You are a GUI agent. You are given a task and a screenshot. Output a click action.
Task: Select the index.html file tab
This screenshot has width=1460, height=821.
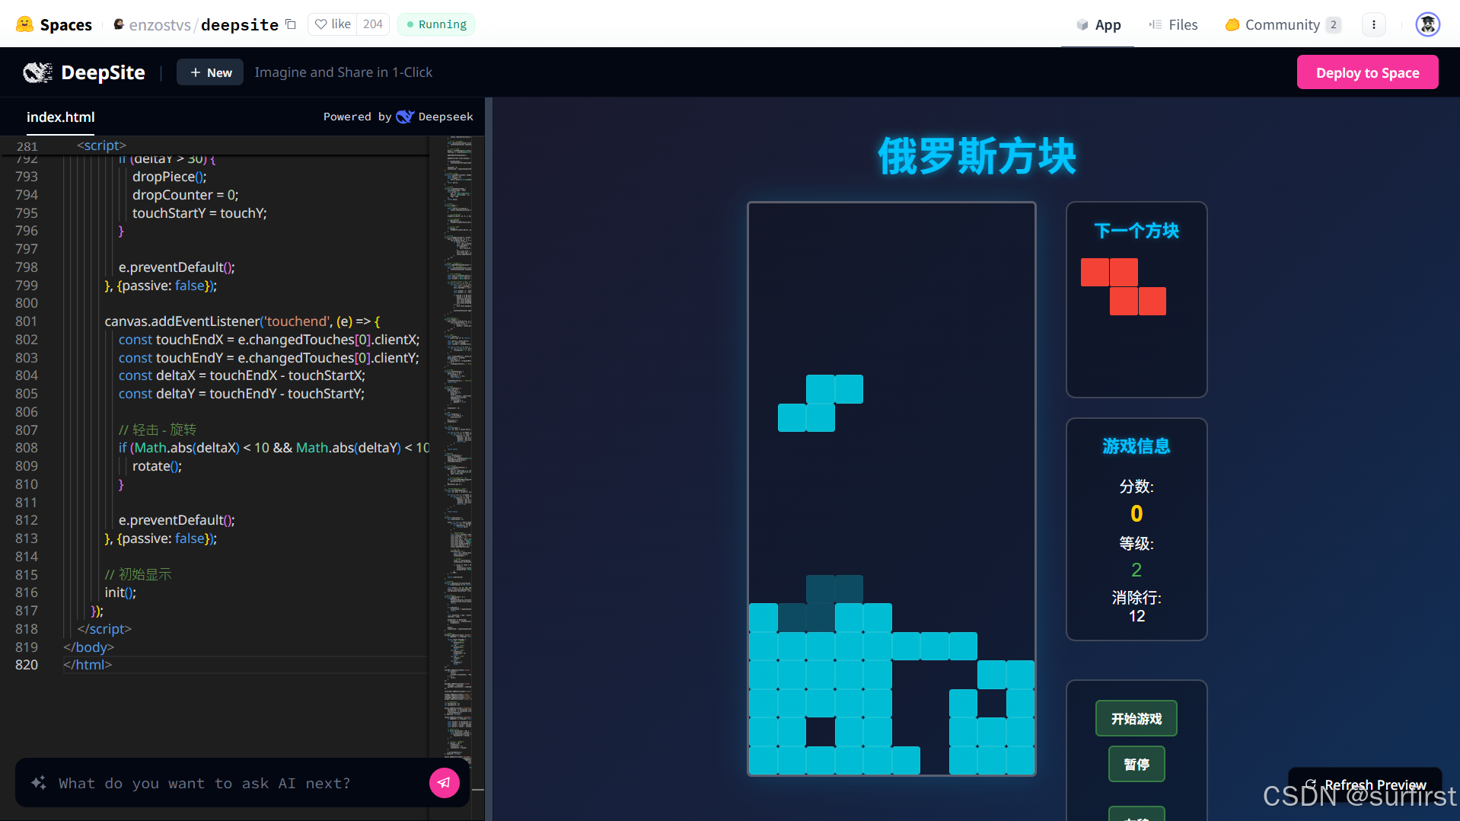(60, 117)
